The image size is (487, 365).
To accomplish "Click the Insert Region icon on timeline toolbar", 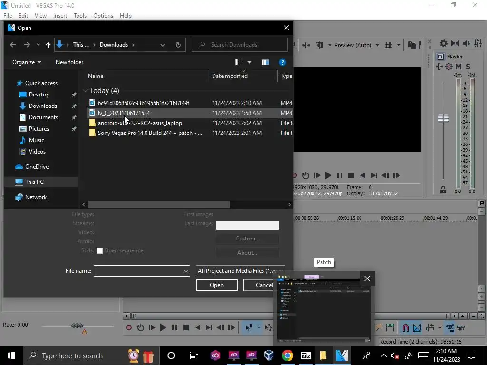I will (390, 328).
